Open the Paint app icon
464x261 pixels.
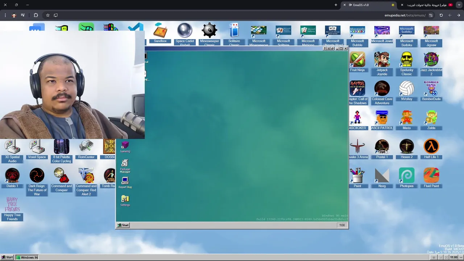(357, 178)
